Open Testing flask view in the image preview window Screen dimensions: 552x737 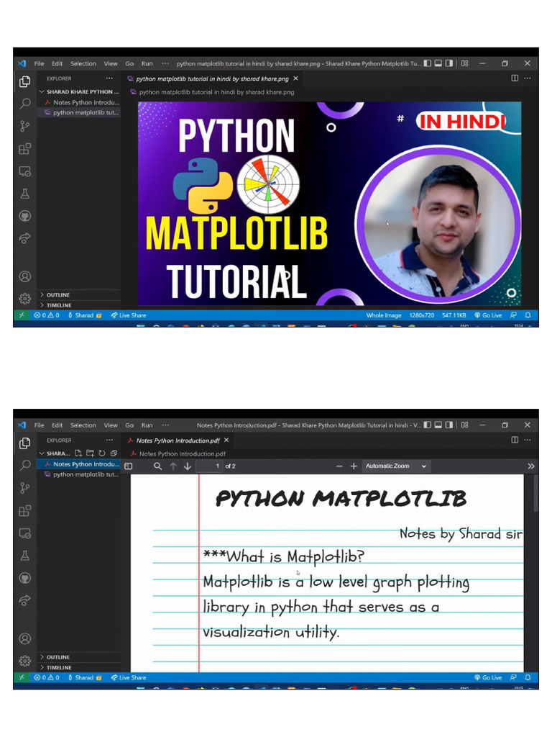(x=25, y=194)
